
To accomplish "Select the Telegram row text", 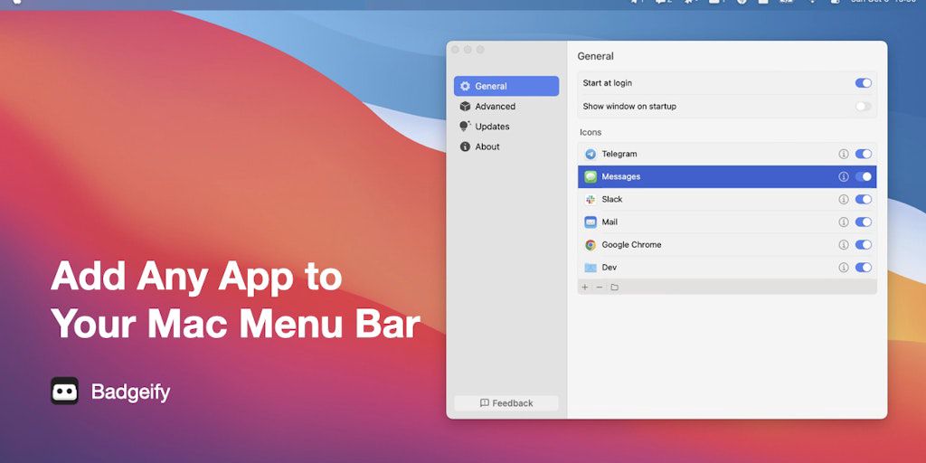I will 619,154.
